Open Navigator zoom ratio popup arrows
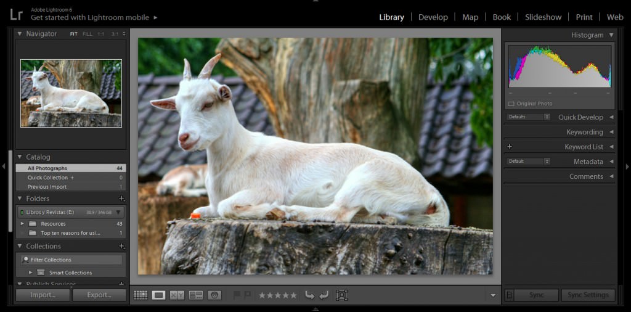 point(124,34)
